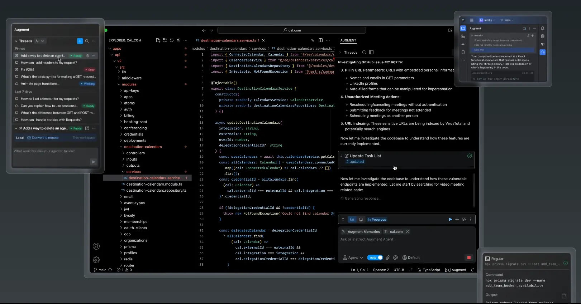Toggle the Auto switch off

coord(375,258)
